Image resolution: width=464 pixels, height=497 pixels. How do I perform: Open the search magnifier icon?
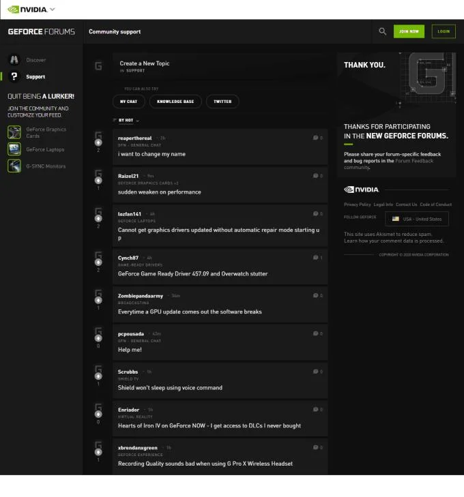(383, 31)
